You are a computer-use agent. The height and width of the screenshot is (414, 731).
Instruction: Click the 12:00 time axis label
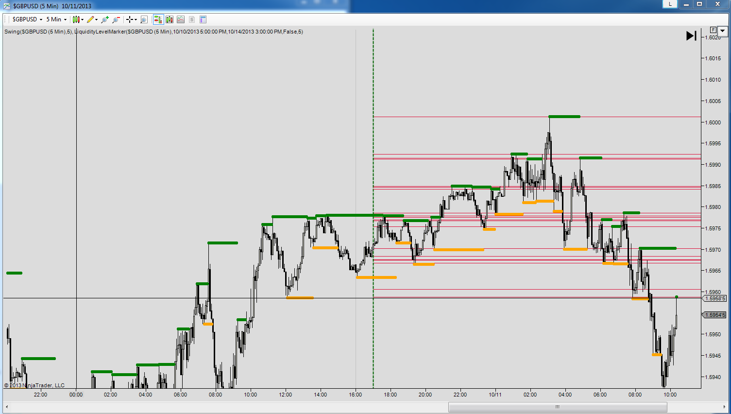pos(285,395)
